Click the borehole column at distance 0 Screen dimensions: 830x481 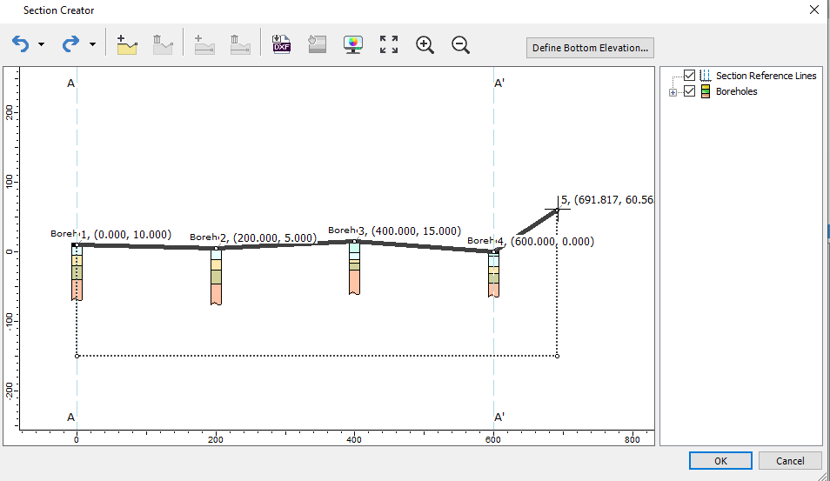point(77,272)
